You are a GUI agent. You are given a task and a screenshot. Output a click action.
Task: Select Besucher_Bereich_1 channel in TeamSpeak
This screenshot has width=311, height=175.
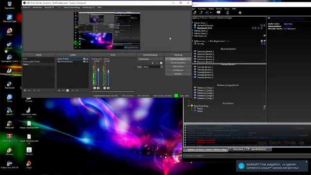pos(206,52)
